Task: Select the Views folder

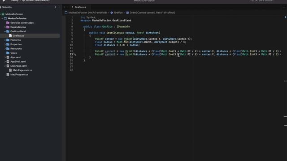Action: click(13, 53)
